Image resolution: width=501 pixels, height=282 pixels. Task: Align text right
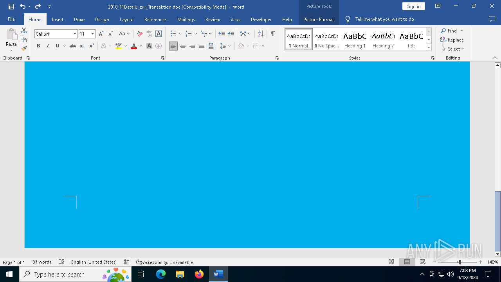click(x=192, y=46)
